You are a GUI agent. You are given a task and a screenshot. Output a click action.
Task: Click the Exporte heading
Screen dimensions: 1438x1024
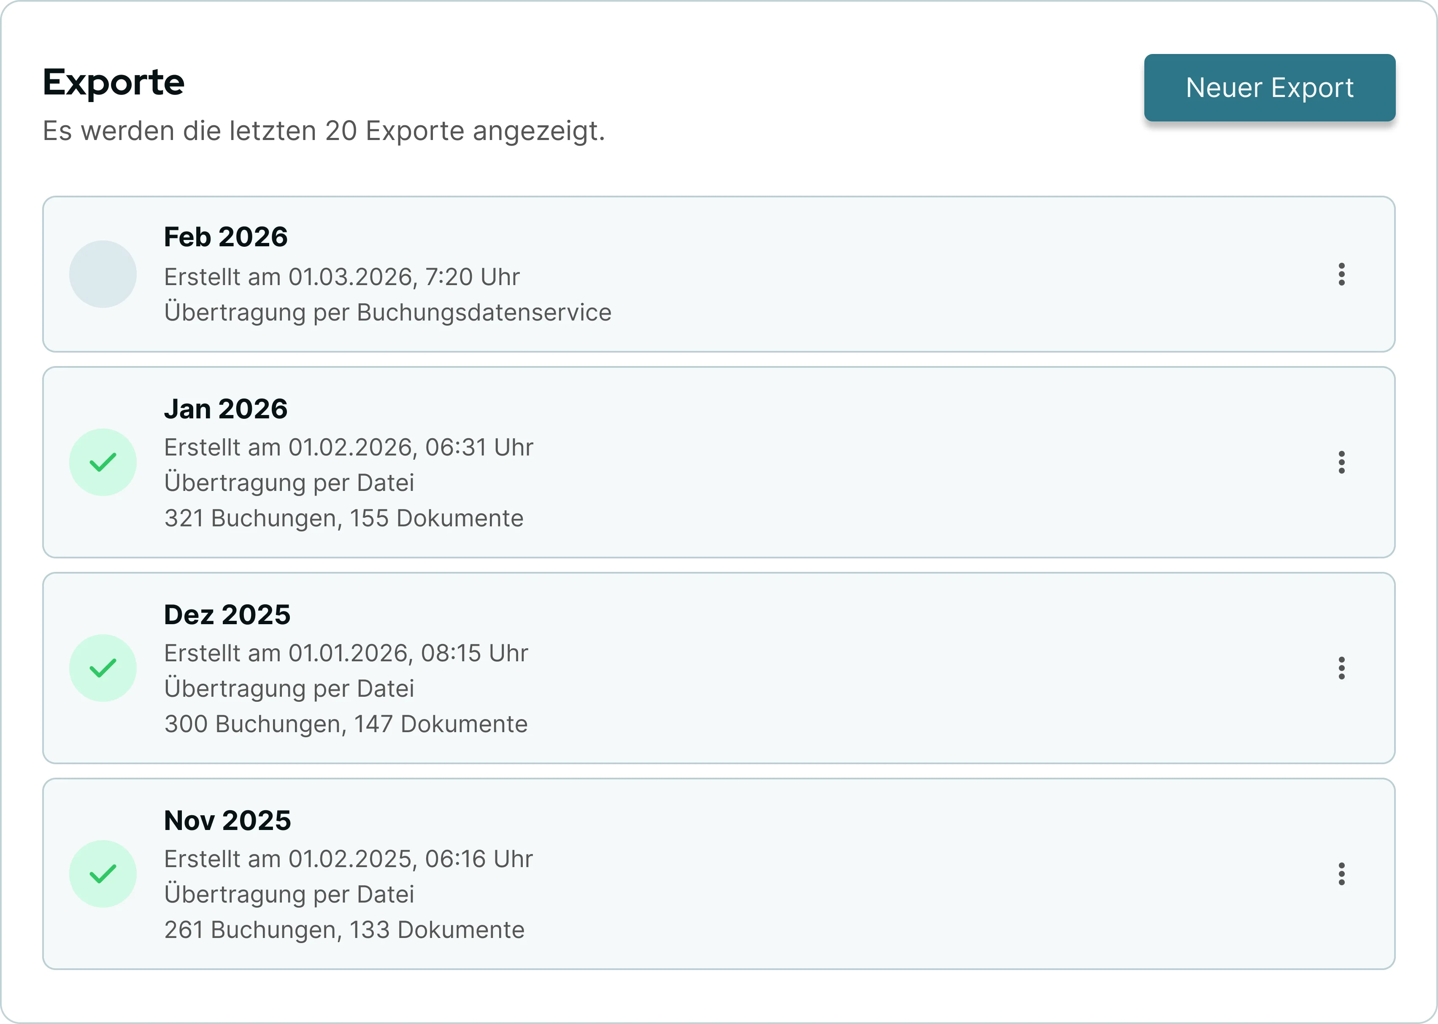tap(114, 83)
